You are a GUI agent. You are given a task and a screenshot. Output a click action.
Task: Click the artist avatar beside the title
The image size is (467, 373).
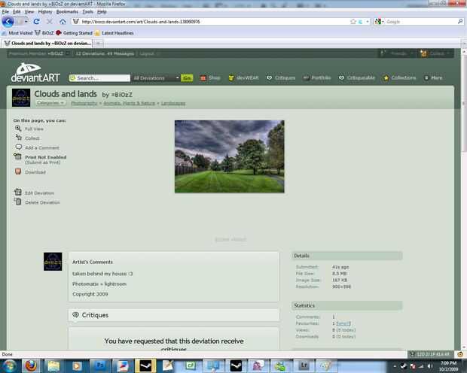point(21,98)
